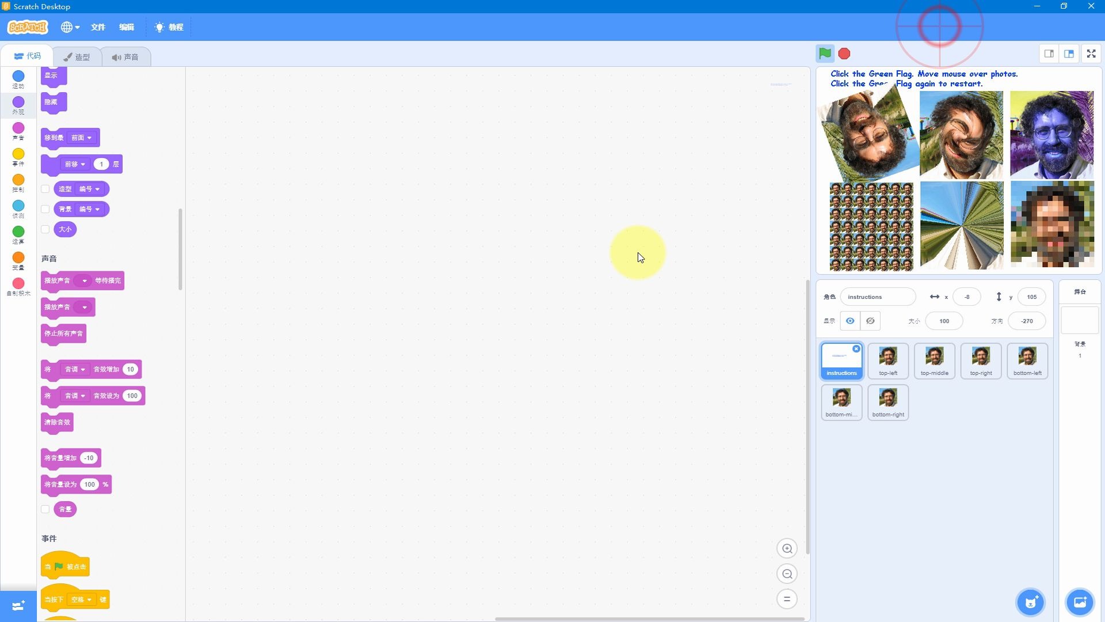The height and width of the screenshot is (622, 1105).
Task: Zoom in on the code workspace
Action: 787,548
